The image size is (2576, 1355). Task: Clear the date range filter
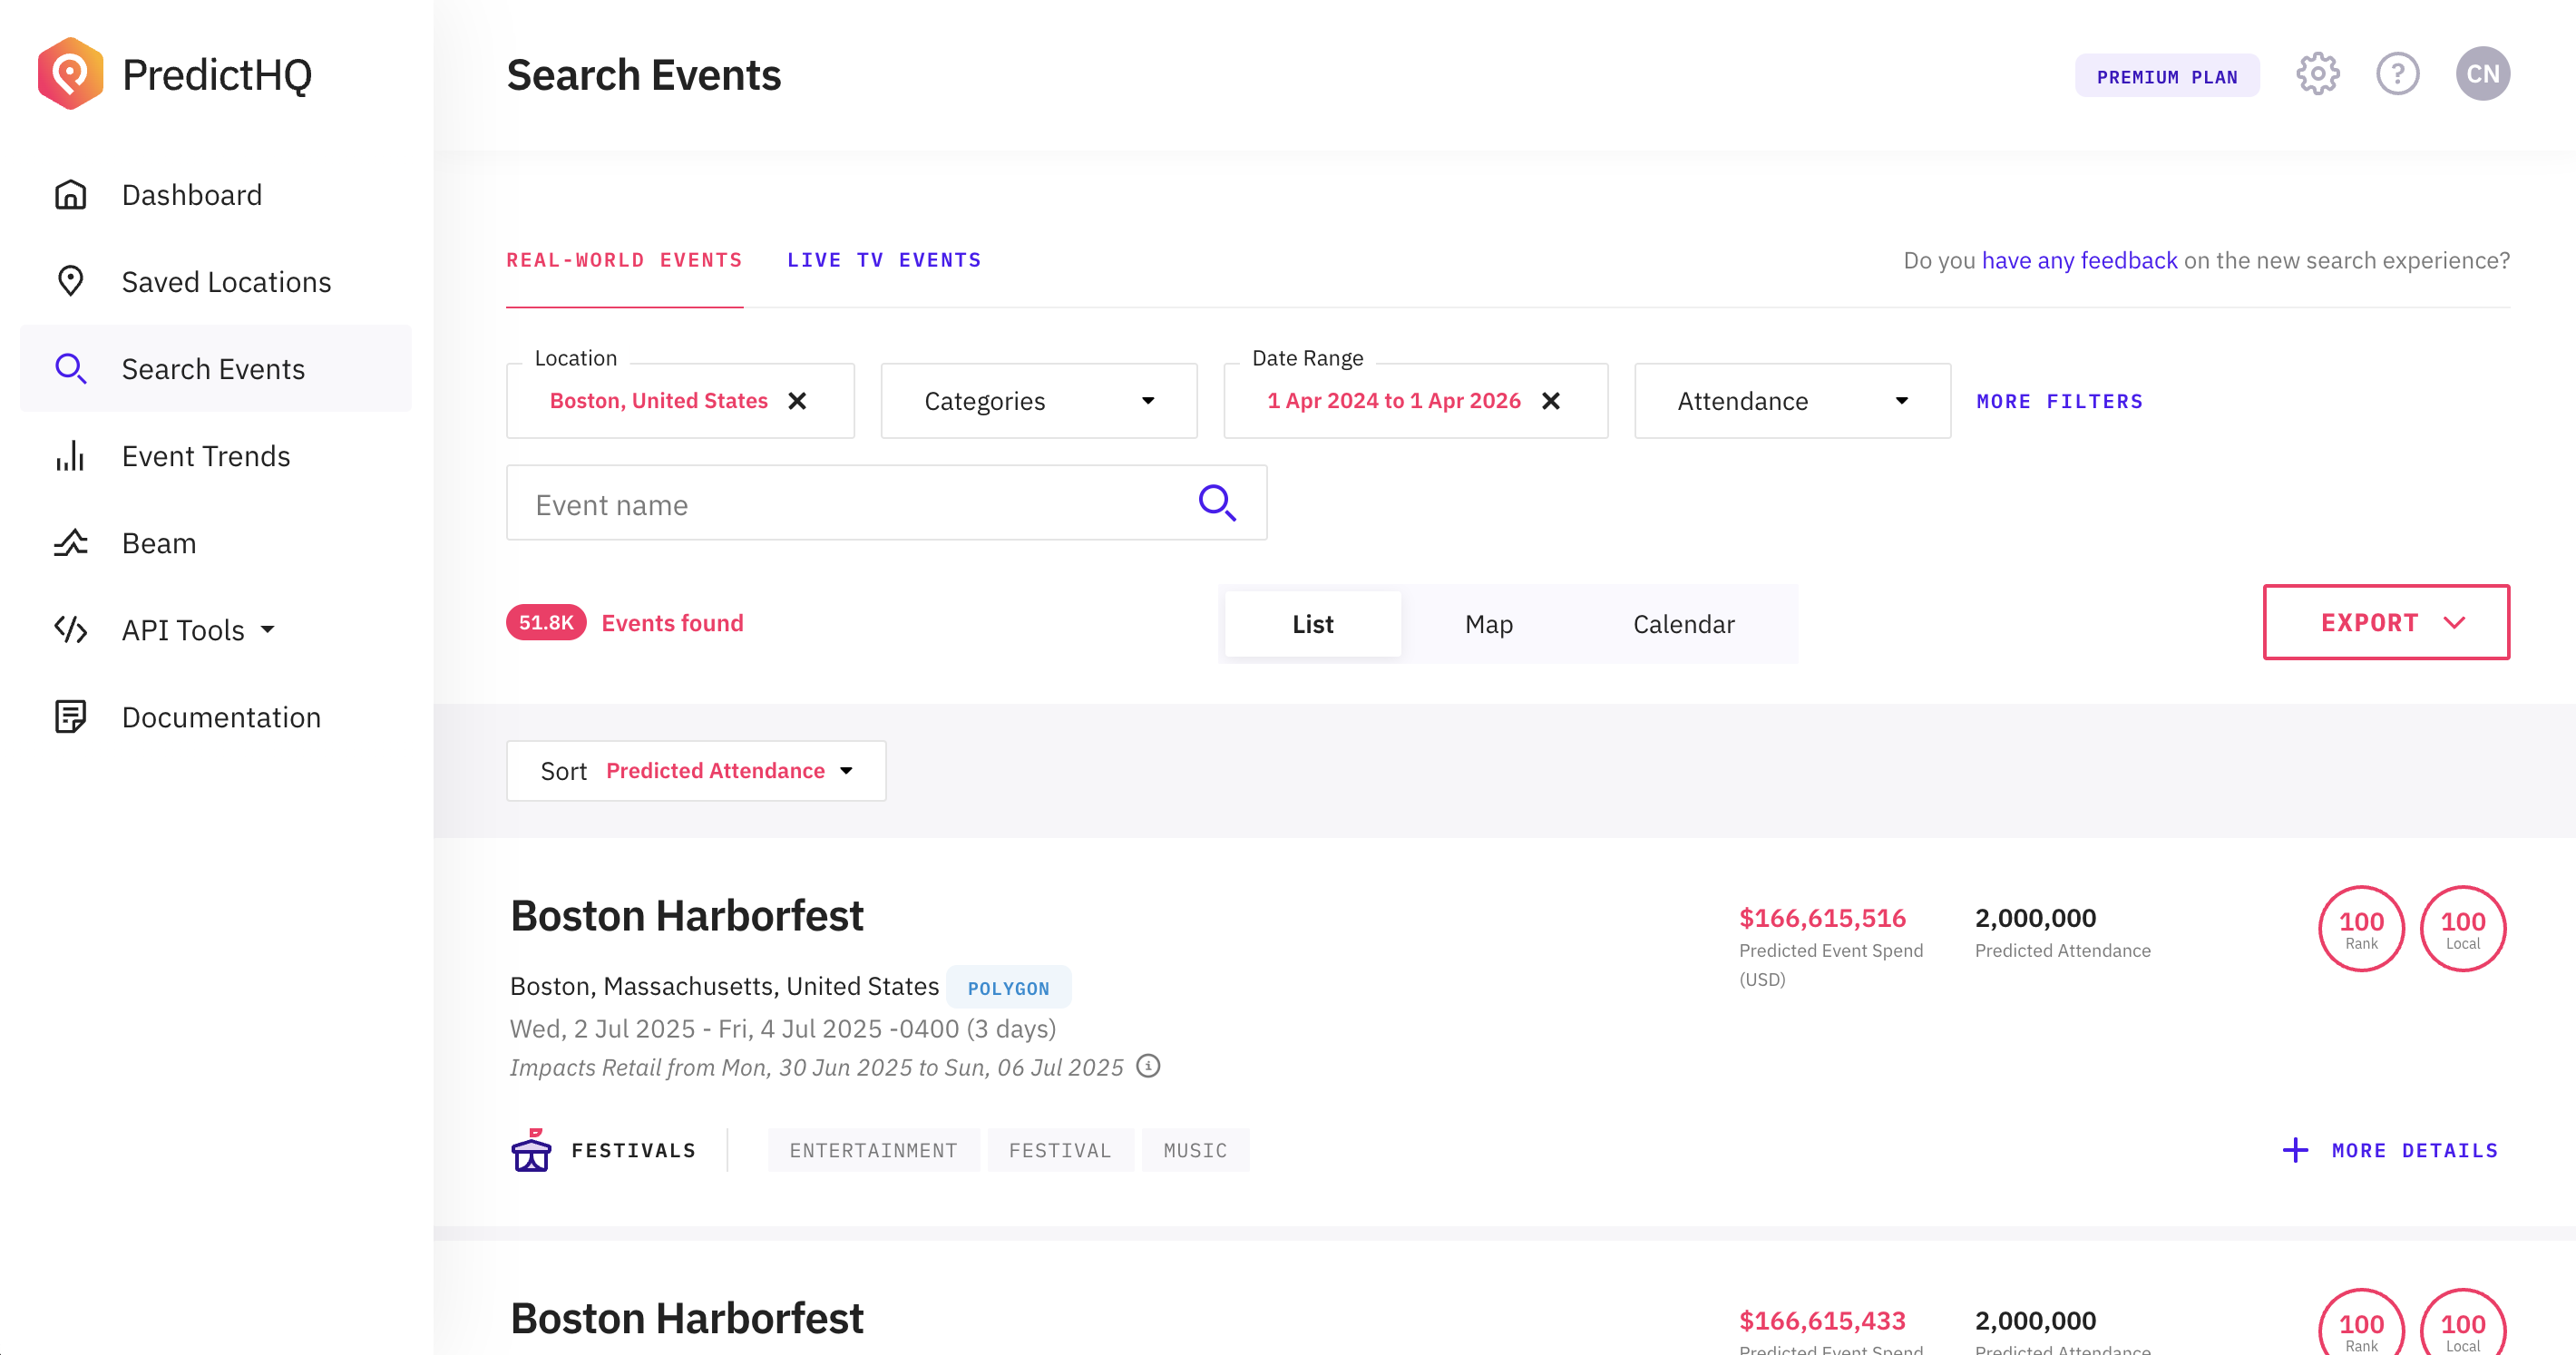tap(1550, 401)
